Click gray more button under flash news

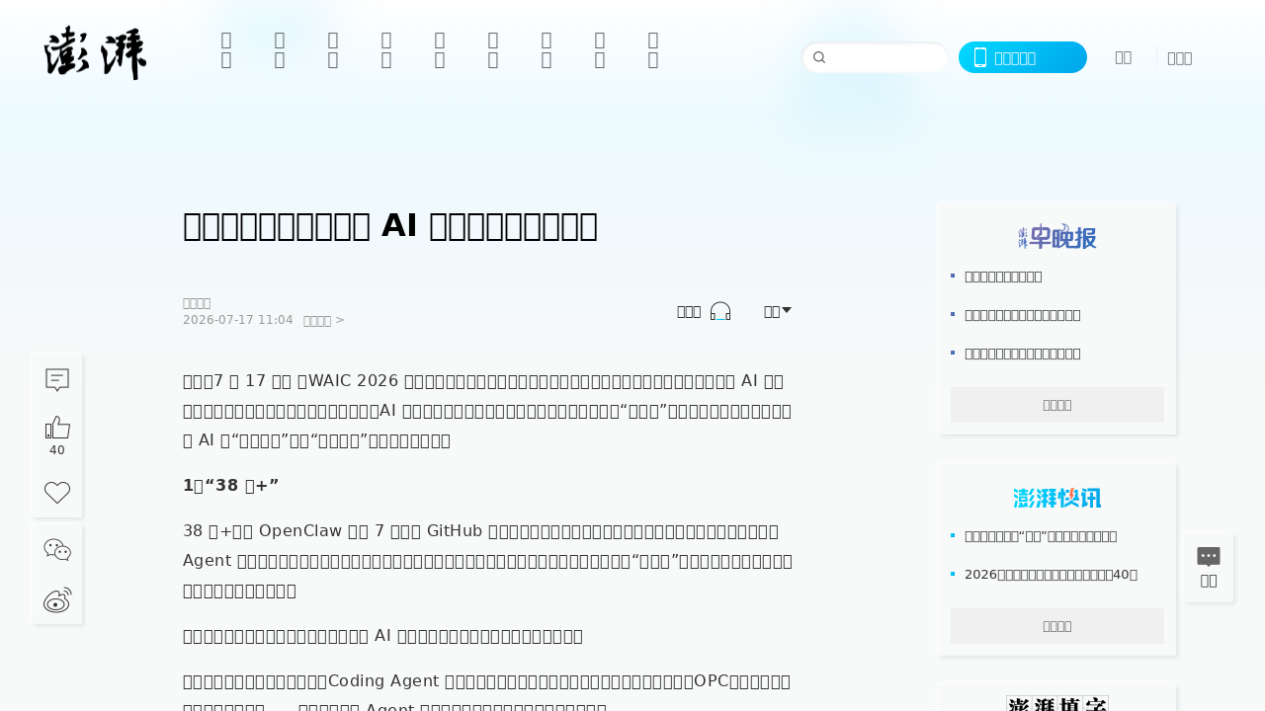[x=1057, y=626]
